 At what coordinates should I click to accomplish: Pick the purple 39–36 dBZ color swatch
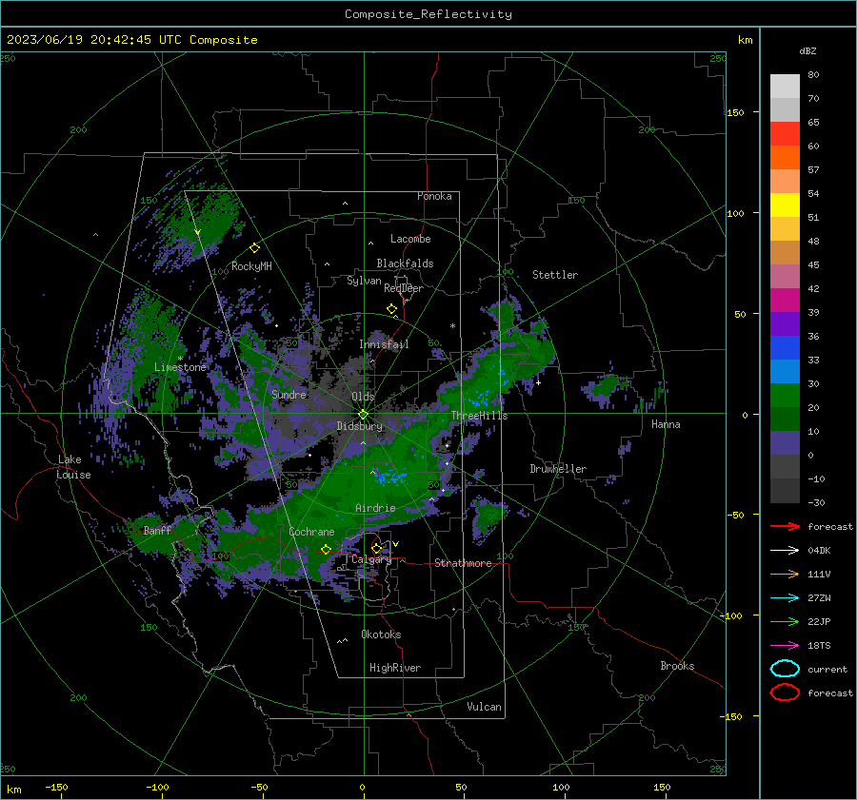pyautogui.click(x=785, y=324)
